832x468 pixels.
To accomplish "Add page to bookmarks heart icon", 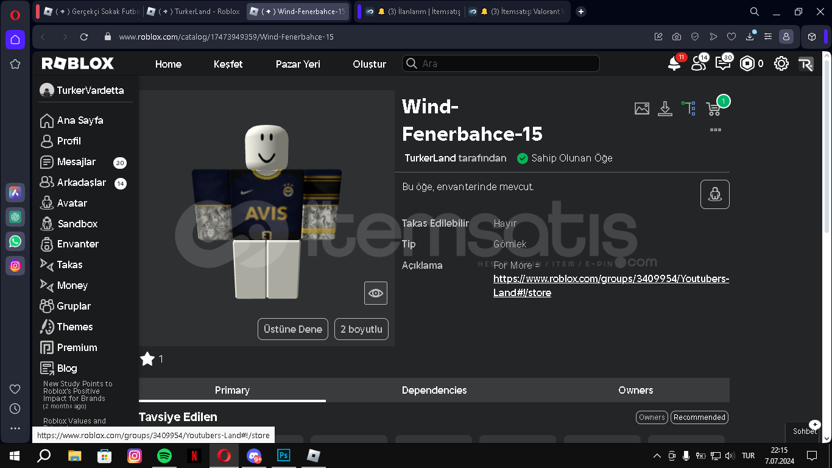I will [732, 37].
